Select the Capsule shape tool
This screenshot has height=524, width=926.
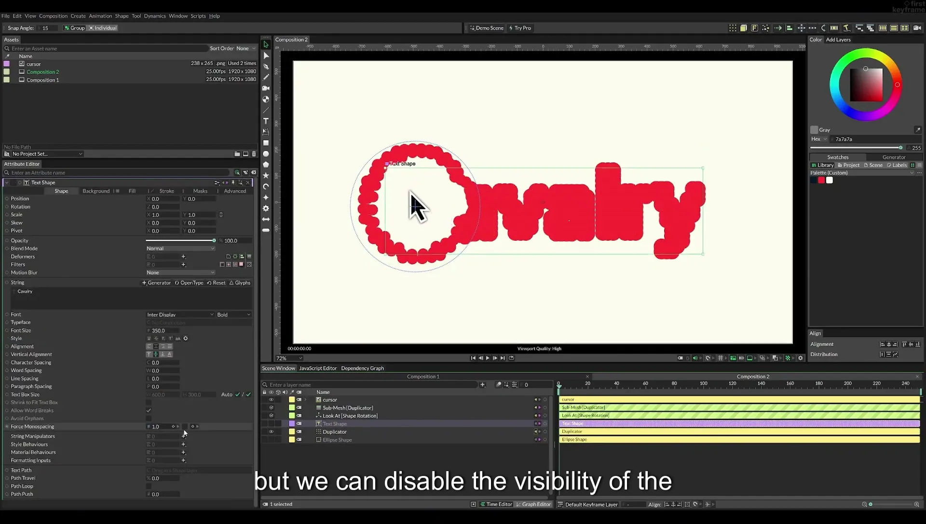pyautogui.click(x=266, y=230)
